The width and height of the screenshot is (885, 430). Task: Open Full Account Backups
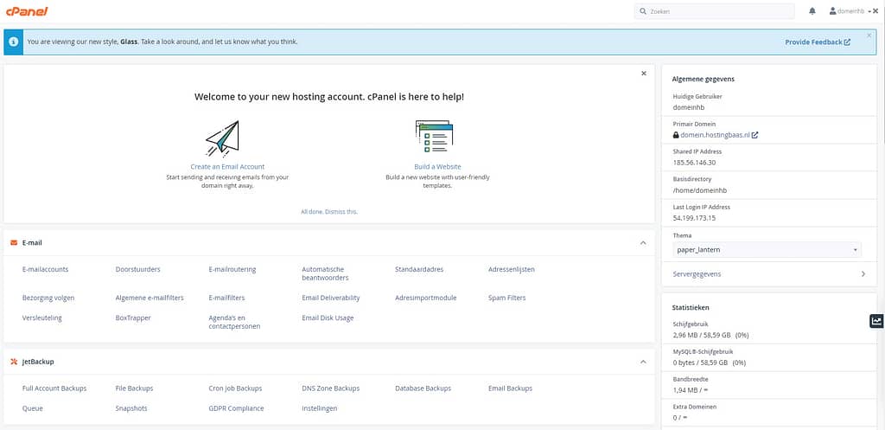[54, 388]
